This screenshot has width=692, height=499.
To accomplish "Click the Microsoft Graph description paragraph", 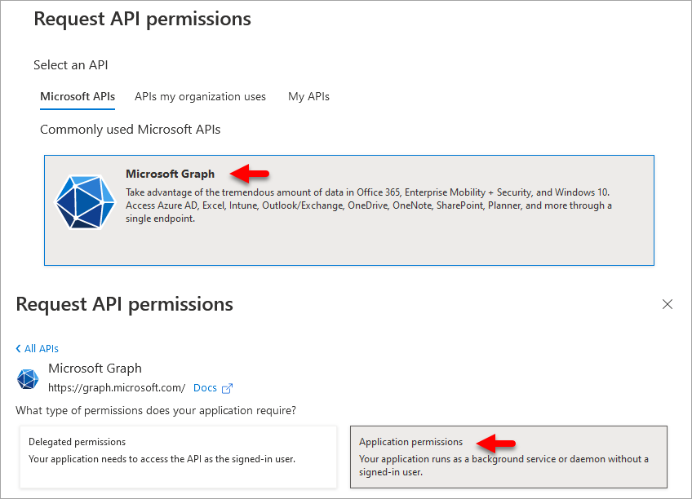I will click(x=369, y=205).
